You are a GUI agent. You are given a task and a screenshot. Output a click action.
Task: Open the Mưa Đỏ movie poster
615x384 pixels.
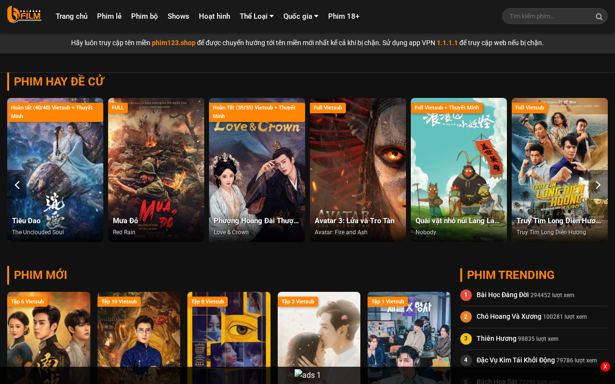[156, 170]
